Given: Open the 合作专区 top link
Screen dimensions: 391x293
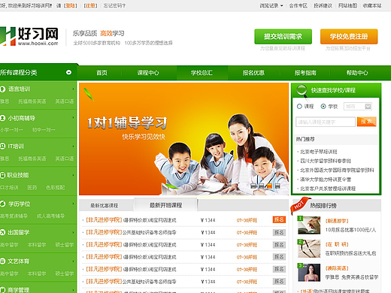Looking at the screenshot, I should 298,5.
